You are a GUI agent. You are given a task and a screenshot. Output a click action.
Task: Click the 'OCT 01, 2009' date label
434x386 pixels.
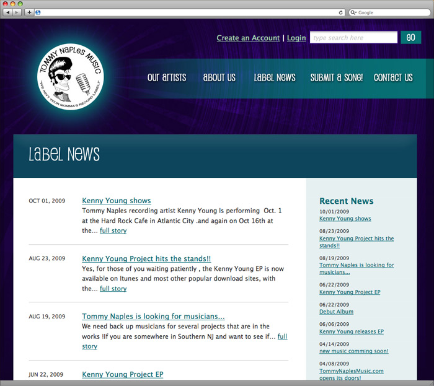(47, 201)
